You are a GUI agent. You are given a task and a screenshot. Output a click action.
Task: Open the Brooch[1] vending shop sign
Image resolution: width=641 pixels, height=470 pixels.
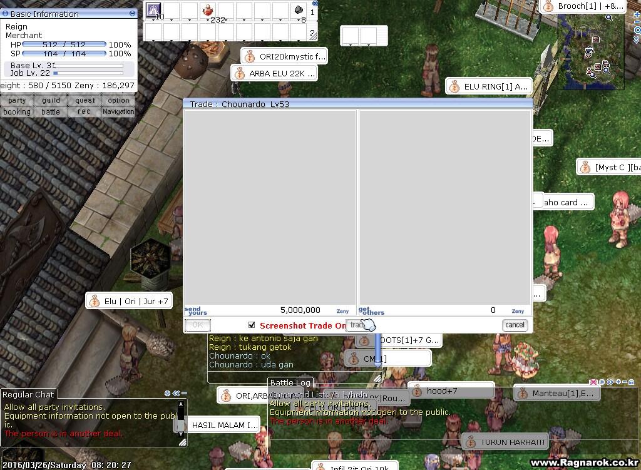(x=583, y=6)
